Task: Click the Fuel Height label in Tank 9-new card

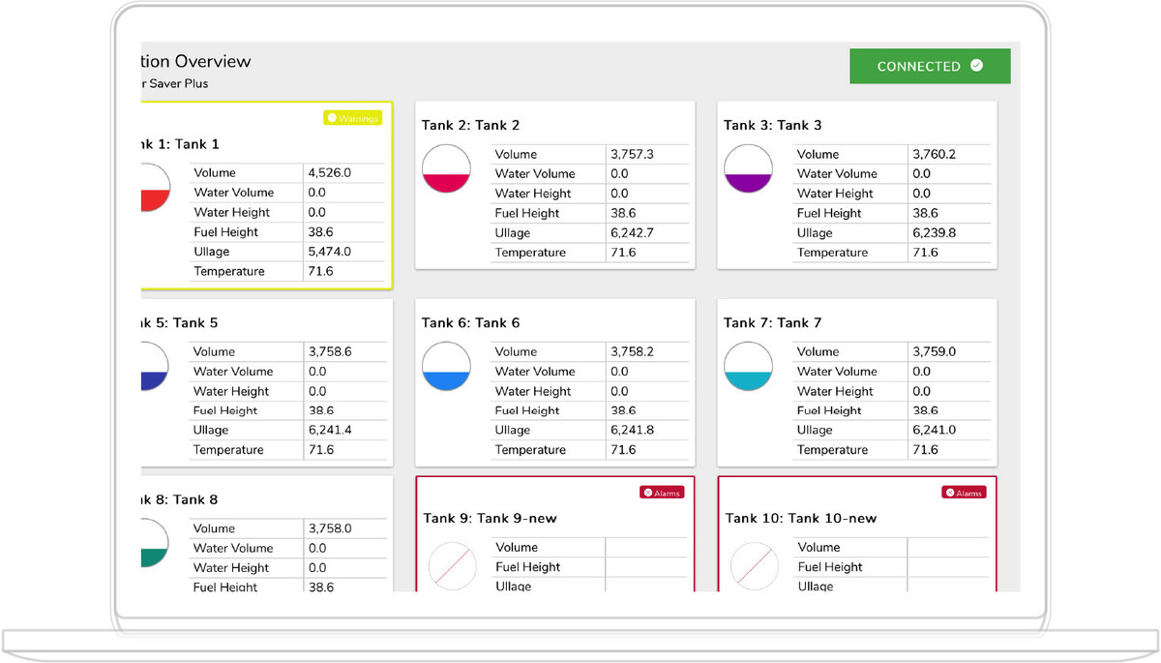Action: click(528, 567)
